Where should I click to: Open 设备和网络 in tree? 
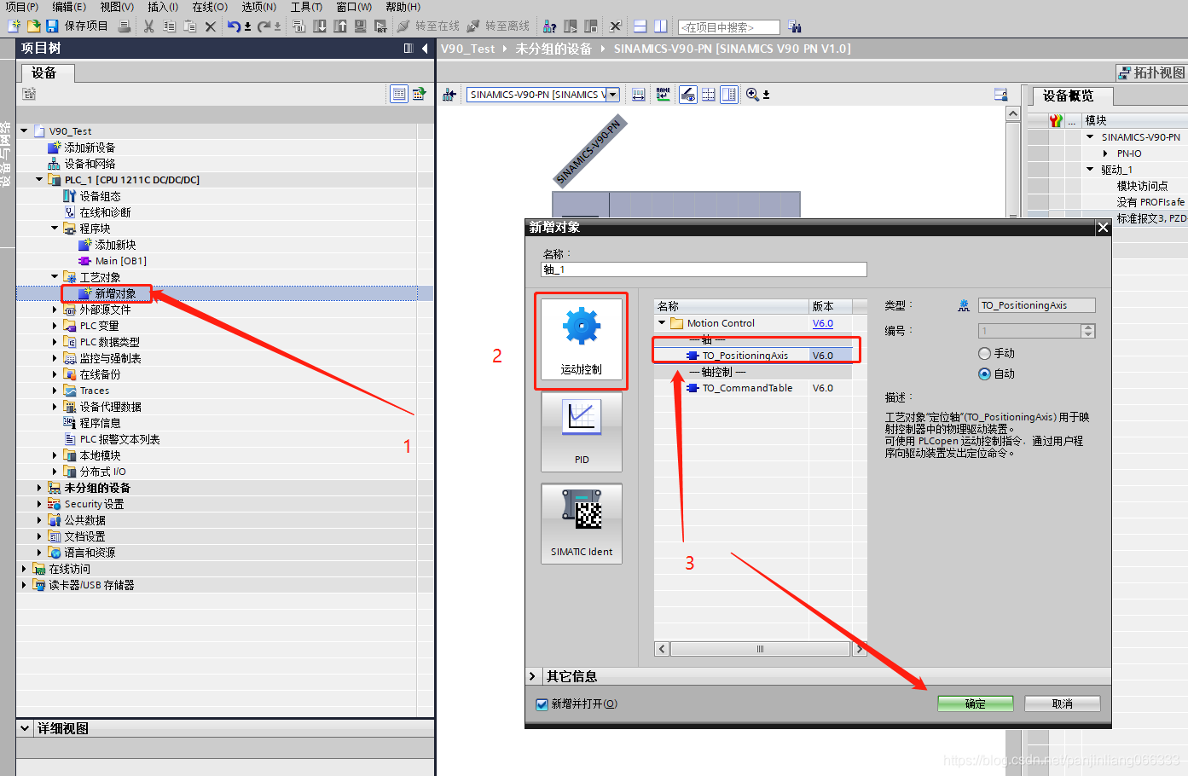(90, 164)
